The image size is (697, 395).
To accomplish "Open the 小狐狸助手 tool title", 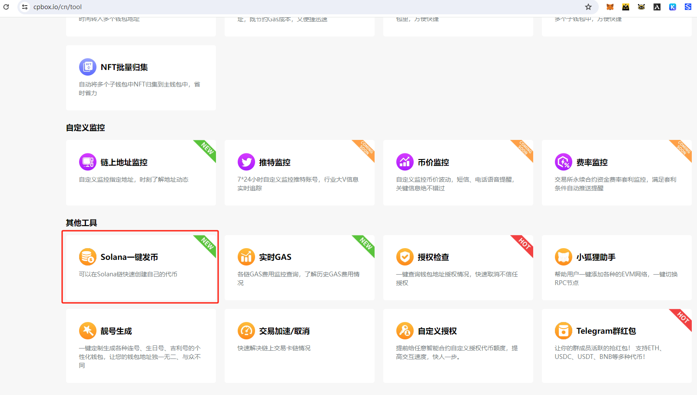I will [596, 257].
